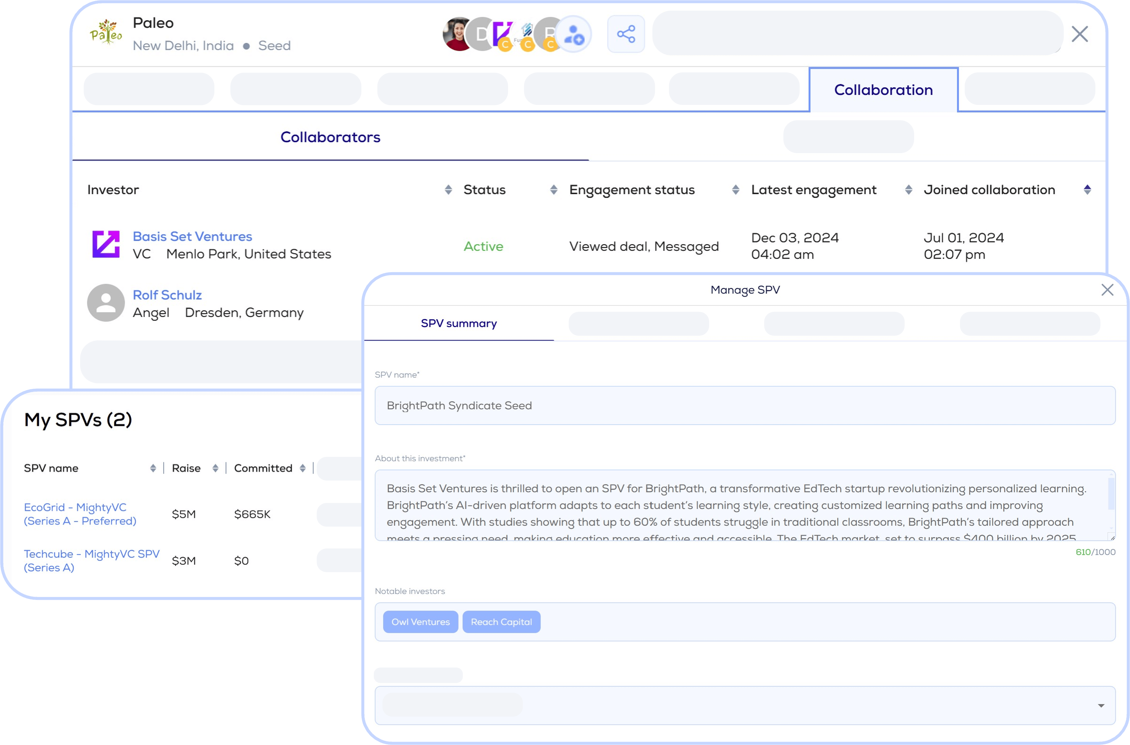
Task: Click the Owl Ventures investor tag
Action: [x=420, y=622]
